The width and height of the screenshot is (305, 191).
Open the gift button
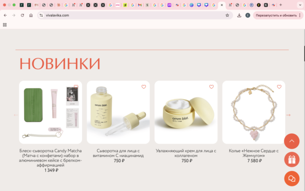pos(292,160)
